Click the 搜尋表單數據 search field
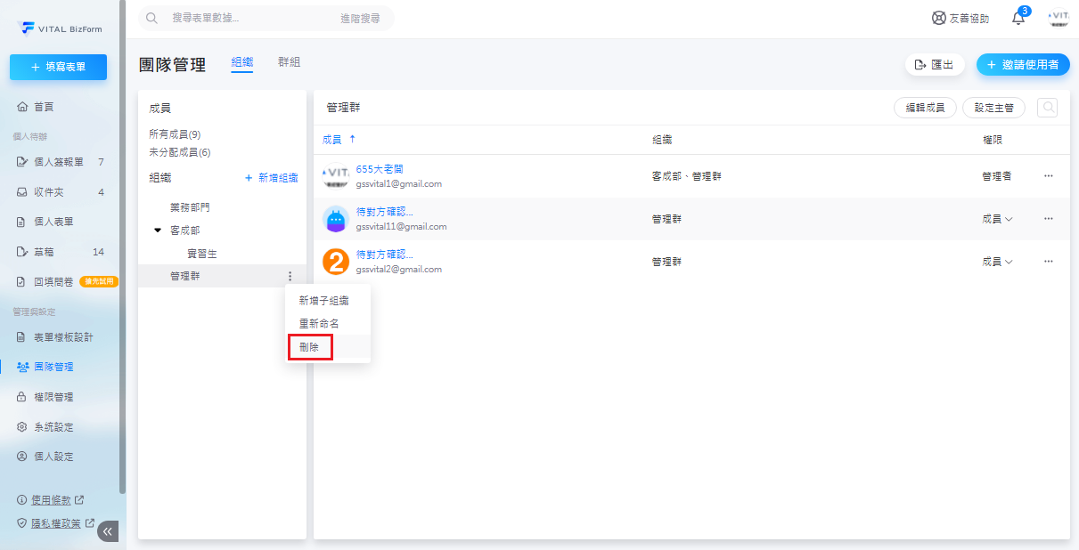Screen dimensions: 1079x550 click(249, 18)
